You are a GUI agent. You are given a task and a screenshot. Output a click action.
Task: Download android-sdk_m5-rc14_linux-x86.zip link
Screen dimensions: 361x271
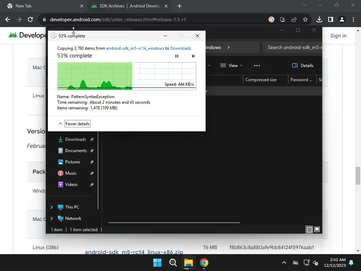[x=134, y=252]
